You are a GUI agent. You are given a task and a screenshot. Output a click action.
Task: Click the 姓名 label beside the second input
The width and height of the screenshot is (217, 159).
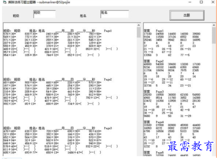coord(83,16)
